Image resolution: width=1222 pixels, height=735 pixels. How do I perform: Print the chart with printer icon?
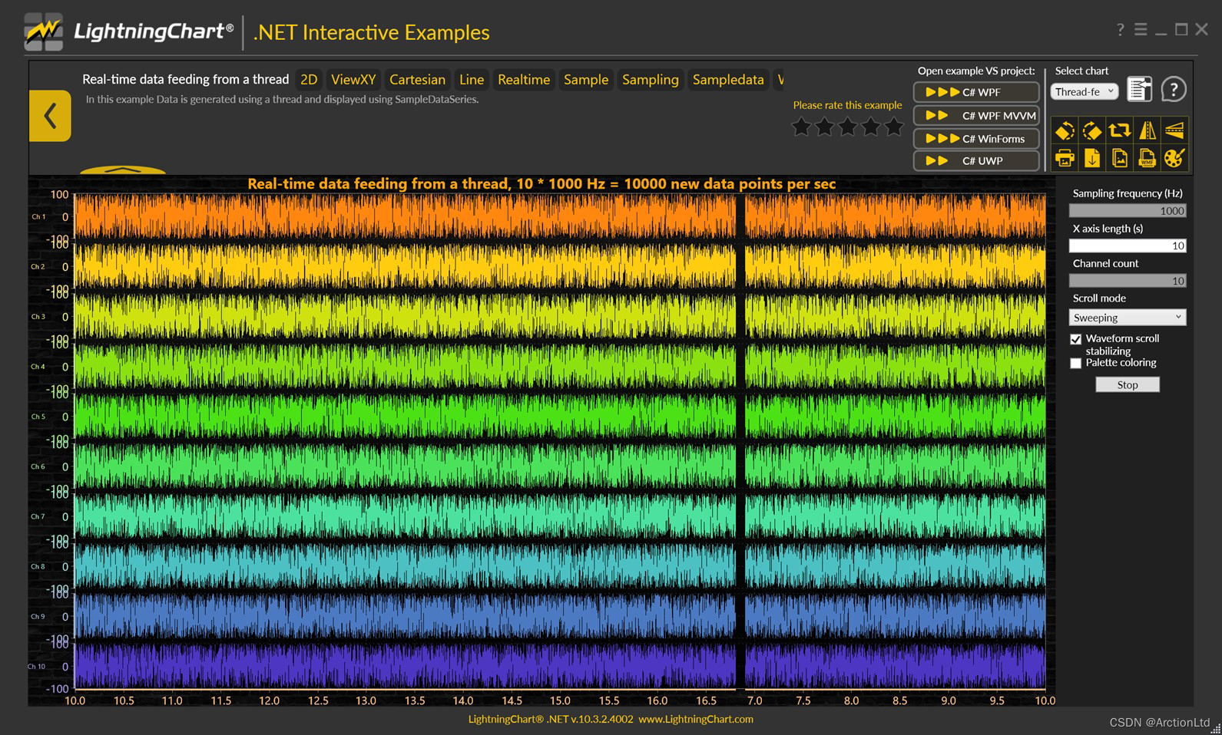(1065, 158)
